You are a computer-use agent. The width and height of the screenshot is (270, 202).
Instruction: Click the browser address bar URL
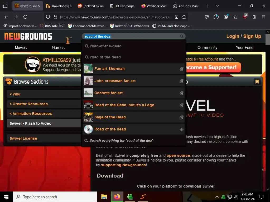click(x=116, y=17)
